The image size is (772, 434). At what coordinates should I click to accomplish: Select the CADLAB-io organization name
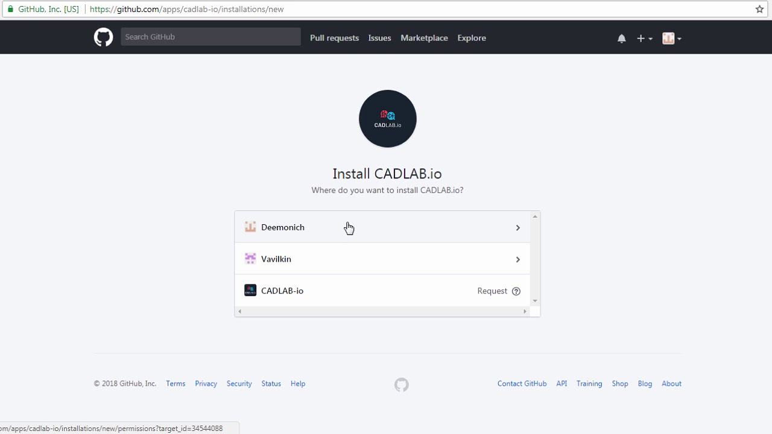pos(282,291)
